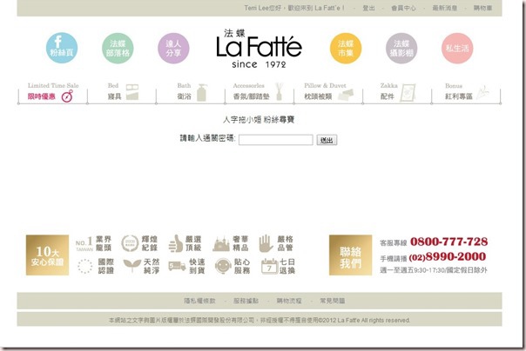
Task: Open the 會員中心 member center link
Action: tap(403, 8)
